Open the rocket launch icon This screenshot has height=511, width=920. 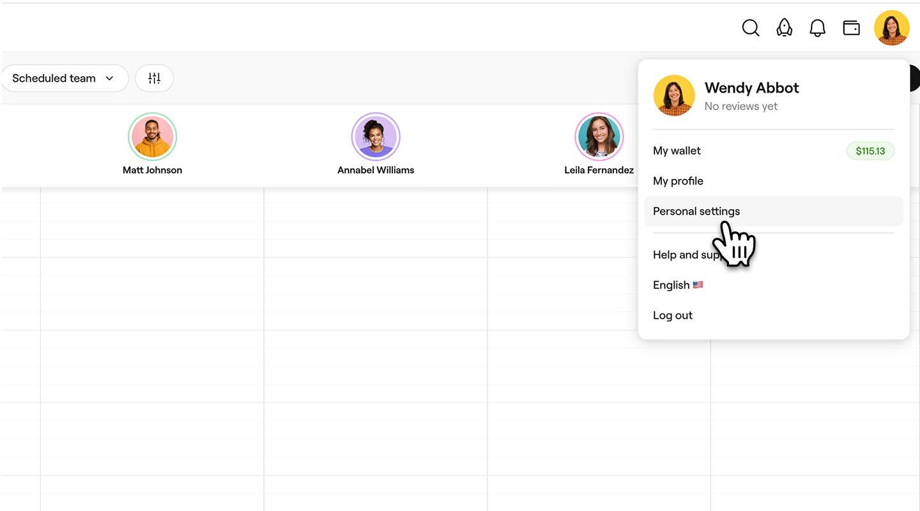[x=784, y=28]
